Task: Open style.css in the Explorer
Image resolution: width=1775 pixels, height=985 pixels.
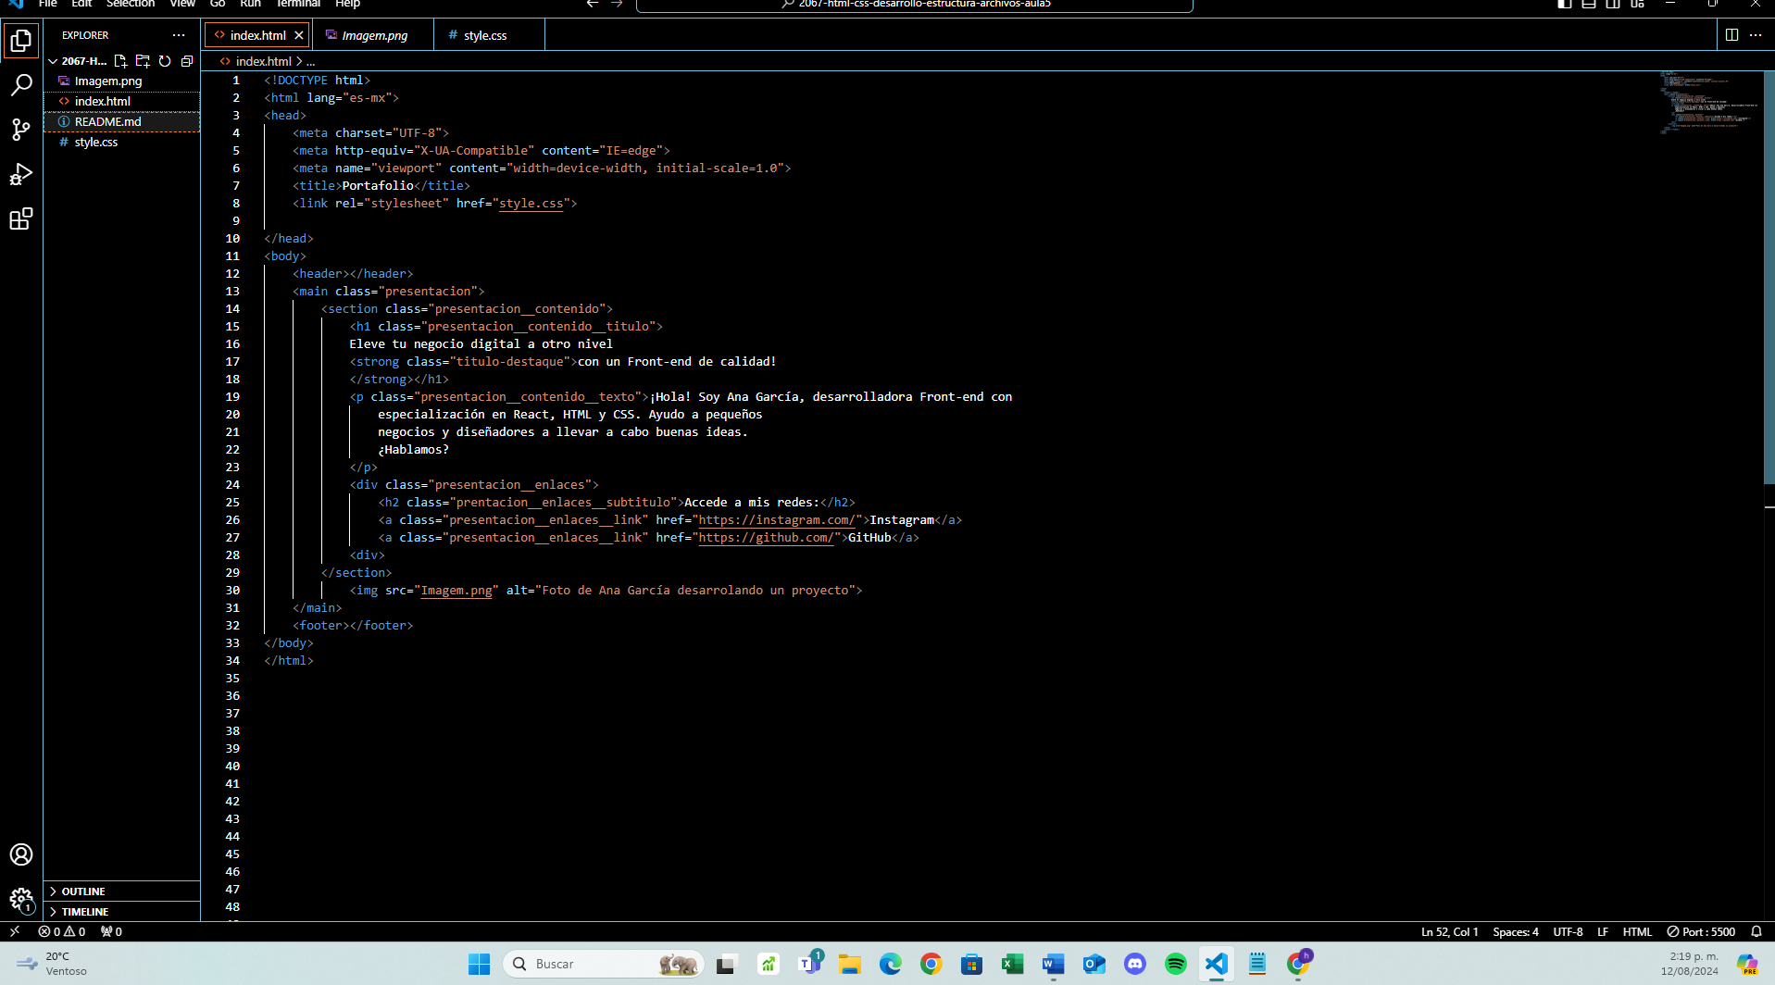Action: pos(121,142)
